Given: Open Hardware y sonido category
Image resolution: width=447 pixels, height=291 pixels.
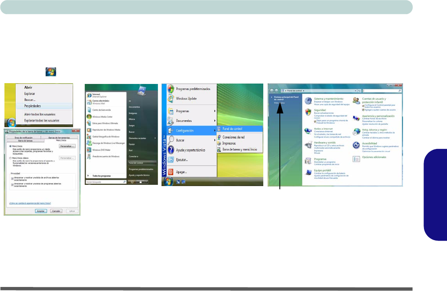Looking at the screenshot, I should (x=325, y=142).
